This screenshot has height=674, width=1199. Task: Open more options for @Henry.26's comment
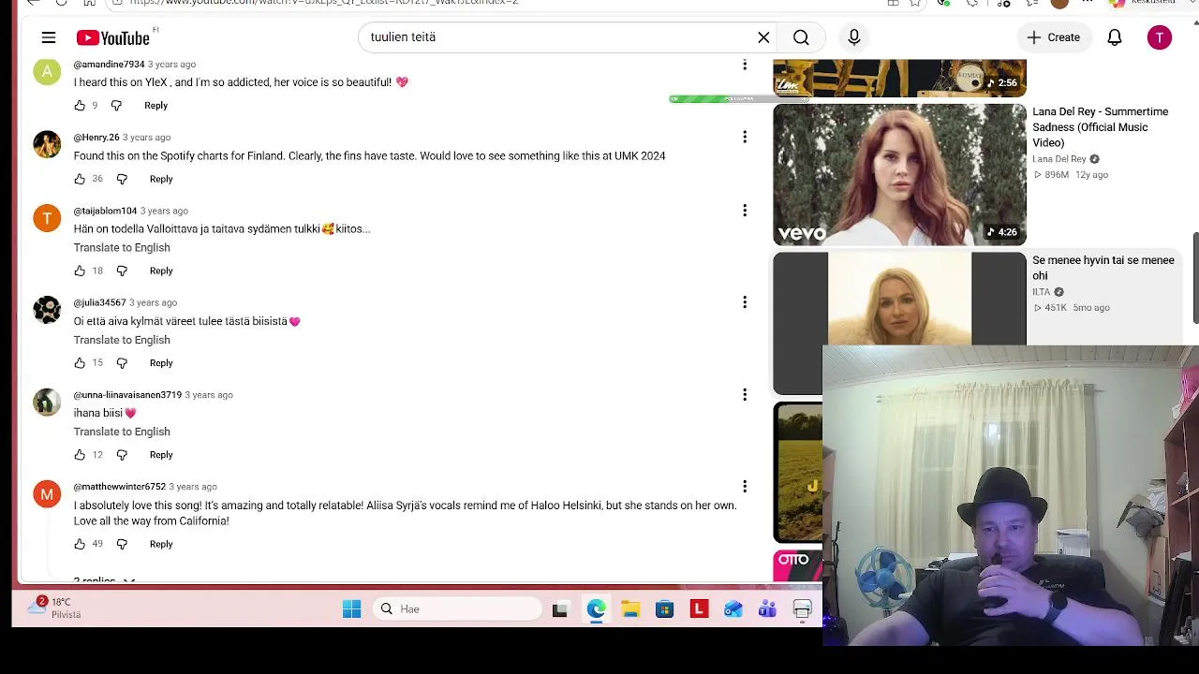[745, 137]
